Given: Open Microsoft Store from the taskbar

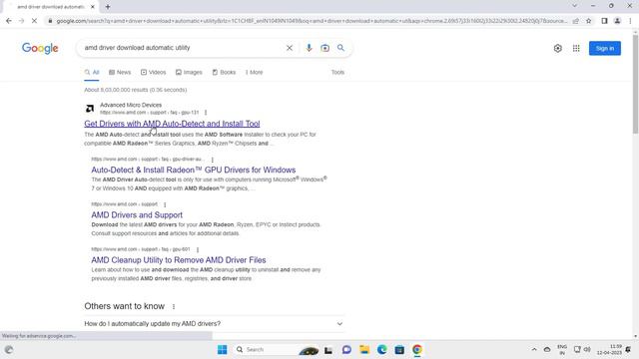Looking at the screenshot, I should click(x=399, y=350).
